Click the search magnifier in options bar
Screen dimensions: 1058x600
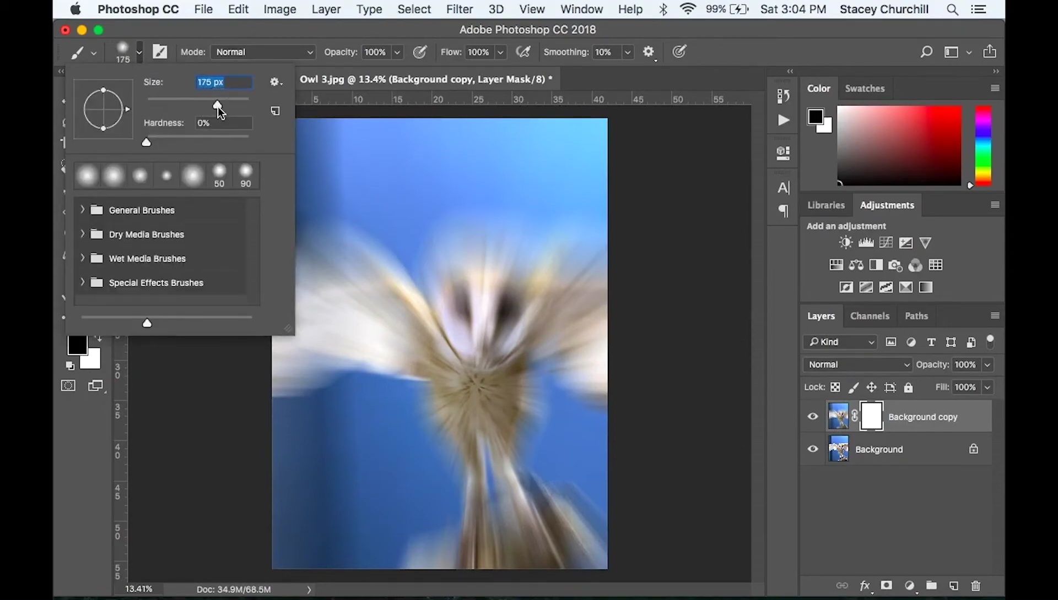(926, 52)
